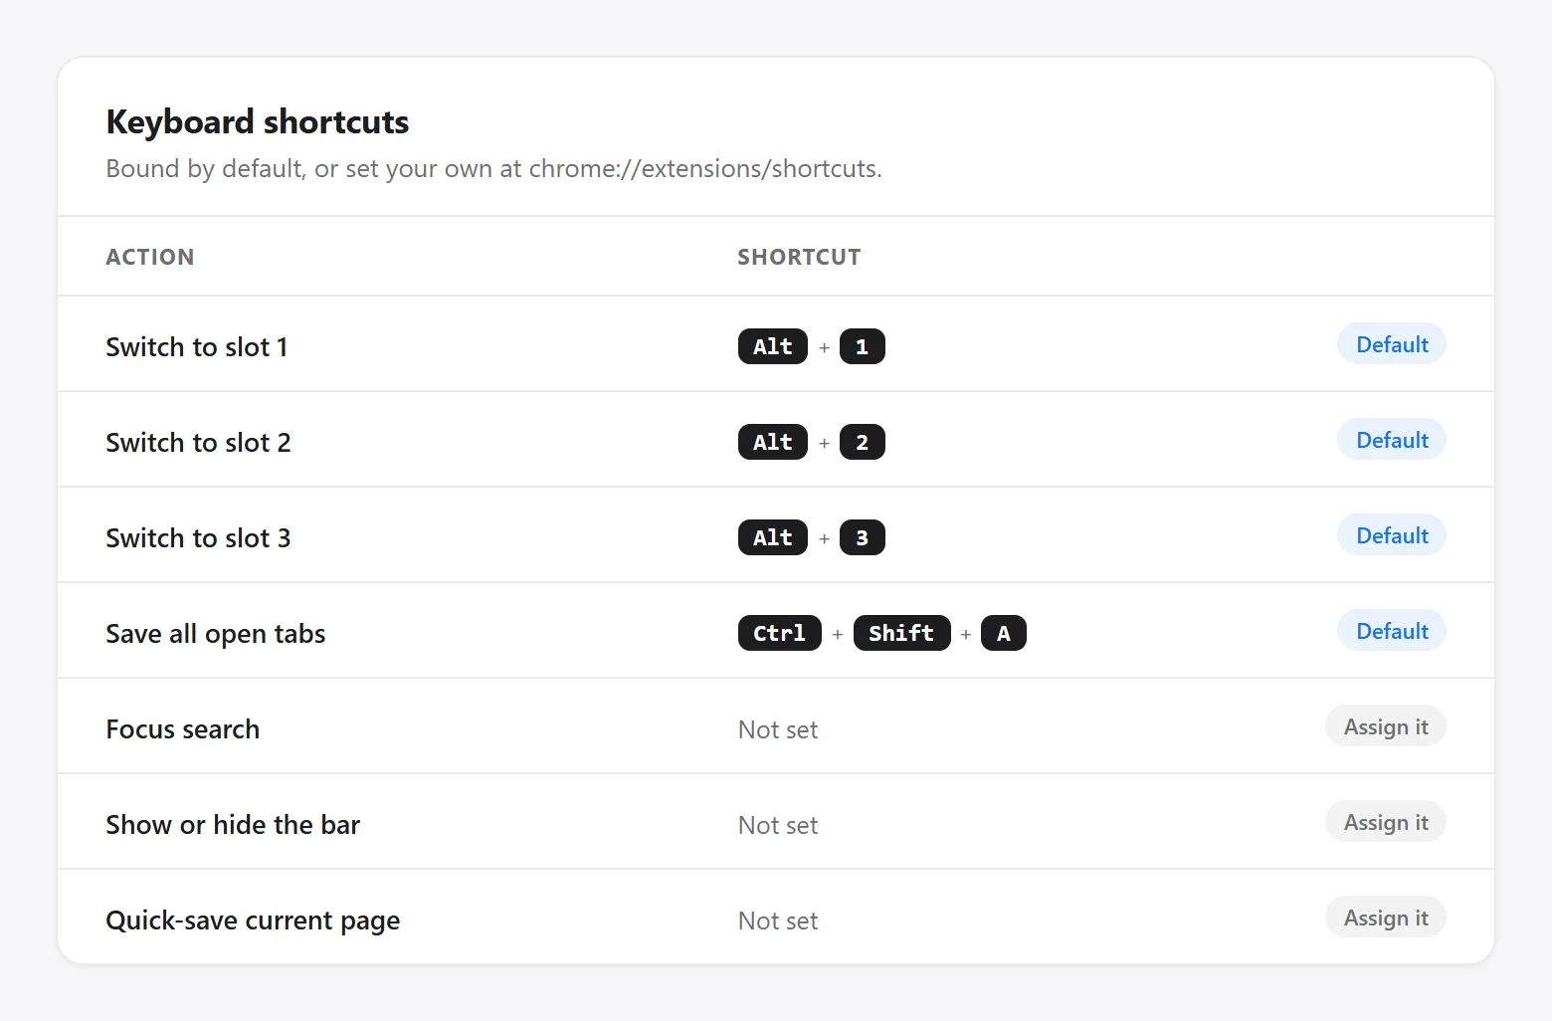Screen dimensions: 1552x1021
Task: Click the 'Keyboard shortcuts' heading
Action: 258,121
